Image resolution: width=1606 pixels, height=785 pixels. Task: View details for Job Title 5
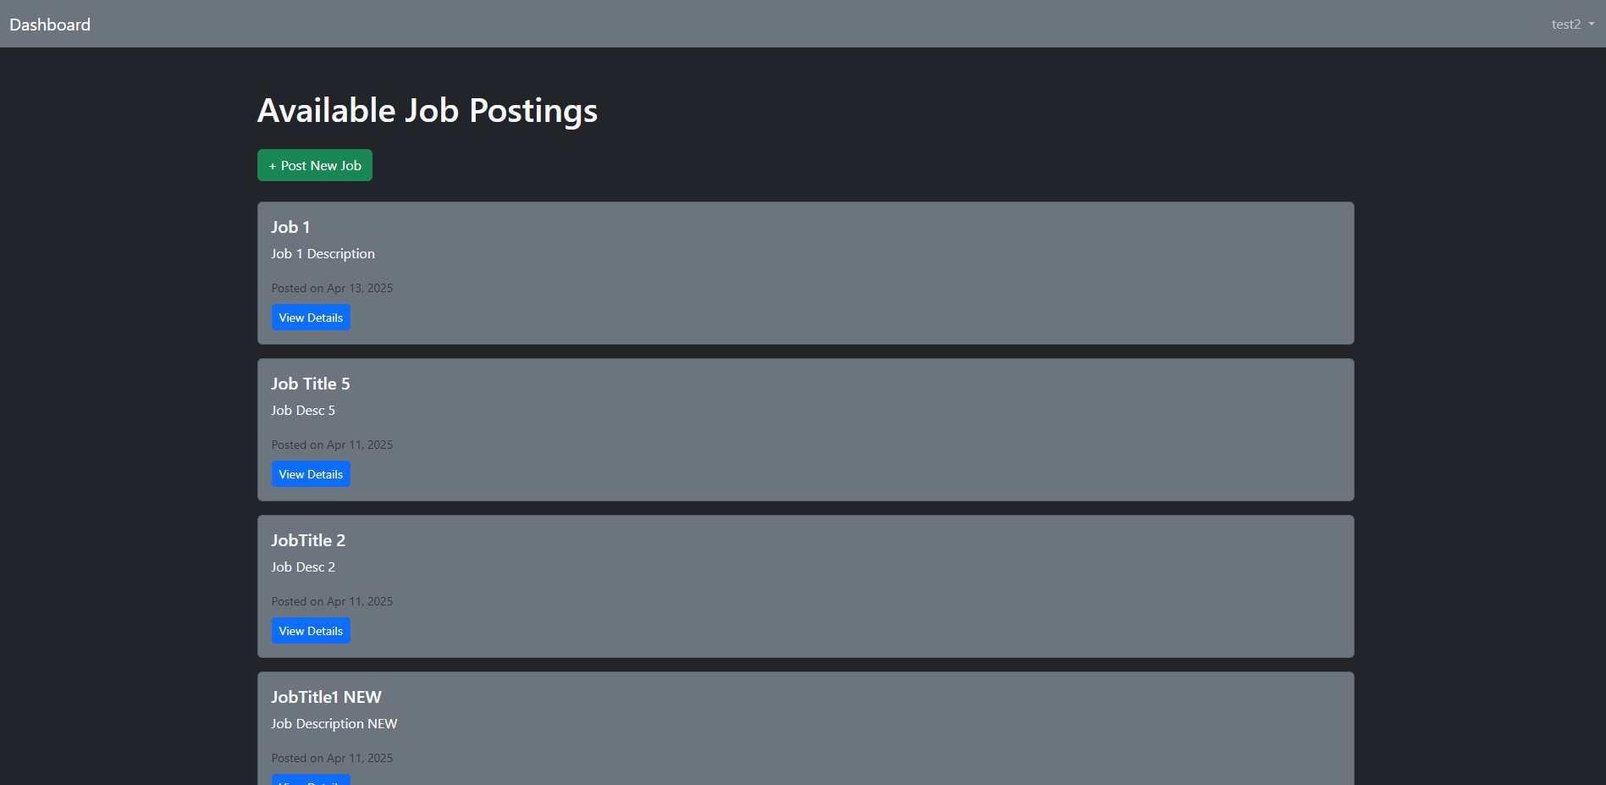coord(311,474)
